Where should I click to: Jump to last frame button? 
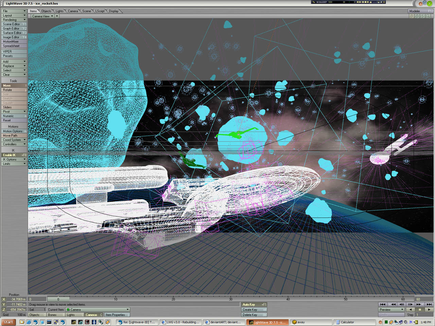[x=429, y=304]
